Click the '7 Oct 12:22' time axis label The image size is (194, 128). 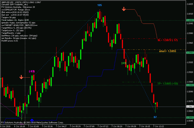tap(159, 126)
